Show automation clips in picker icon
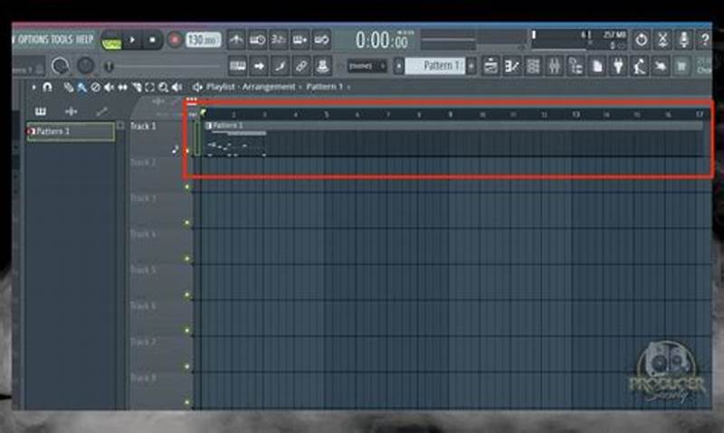 point(101,111)
